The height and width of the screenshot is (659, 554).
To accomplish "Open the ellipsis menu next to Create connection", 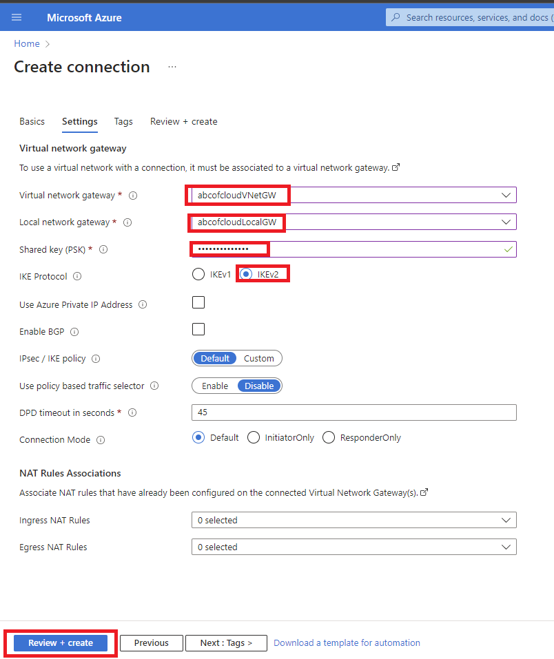I will 172,67.
